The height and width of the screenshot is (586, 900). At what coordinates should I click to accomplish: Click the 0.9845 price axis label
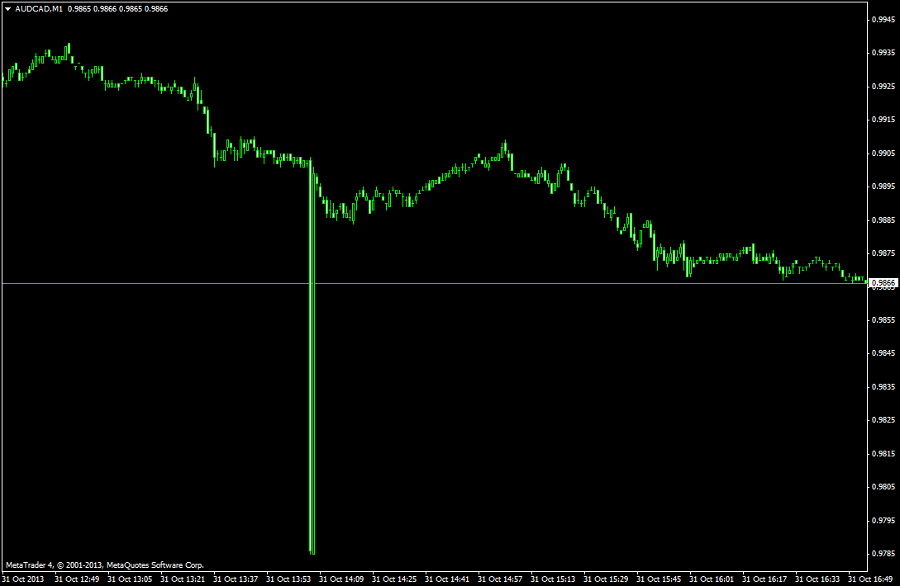tap(883, 353)
